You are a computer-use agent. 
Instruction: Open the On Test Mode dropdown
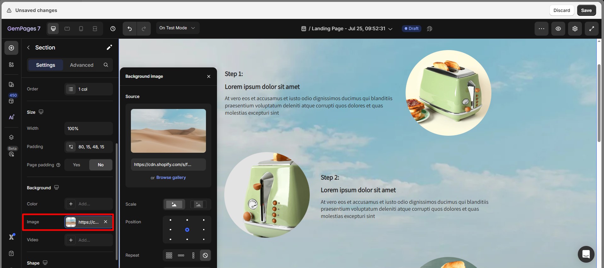[178, 28]
